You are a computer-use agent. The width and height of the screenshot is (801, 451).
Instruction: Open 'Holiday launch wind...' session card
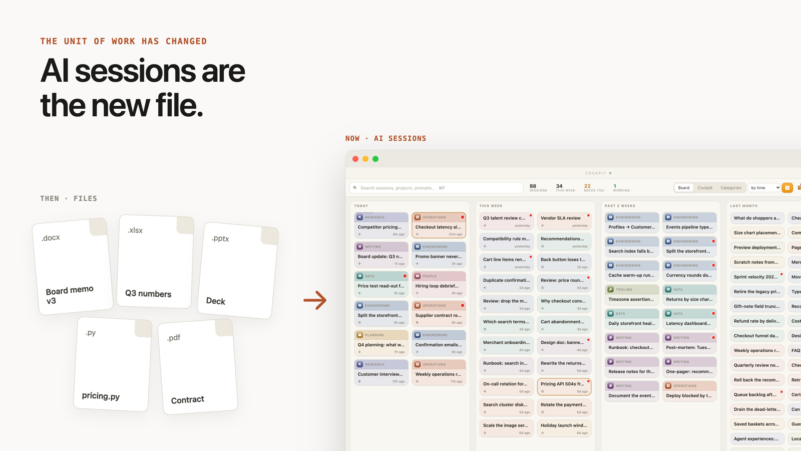tap(564, 428)
